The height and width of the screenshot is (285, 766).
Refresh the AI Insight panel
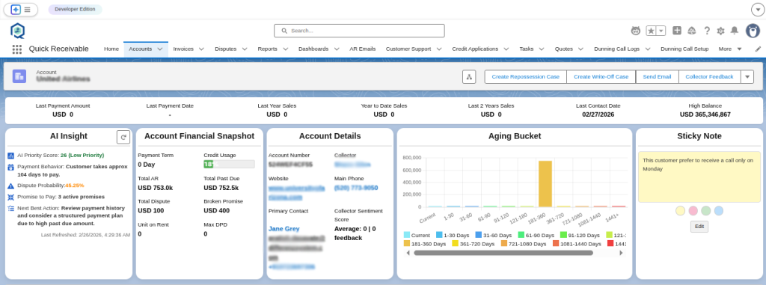pyautogui.click(x=123, y=138)
